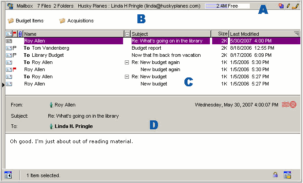303x183 pixels.
Task: Click the 2.4M Free storage bar
Action: [x=227, y=6]
